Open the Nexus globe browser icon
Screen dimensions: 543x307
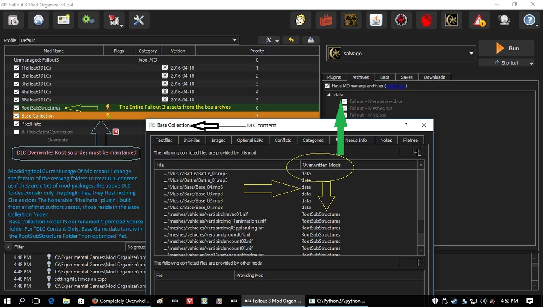39,20
